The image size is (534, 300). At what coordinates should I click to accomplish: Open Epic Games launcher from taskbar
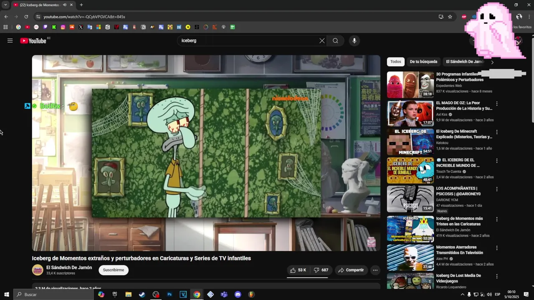(x=115, y=295)
